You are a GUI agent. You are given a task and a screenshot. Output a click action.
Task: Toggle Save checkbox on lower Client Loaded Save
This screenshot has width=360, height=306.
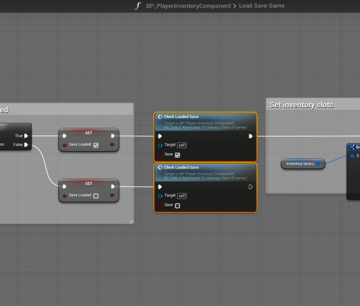coord(177,206)
